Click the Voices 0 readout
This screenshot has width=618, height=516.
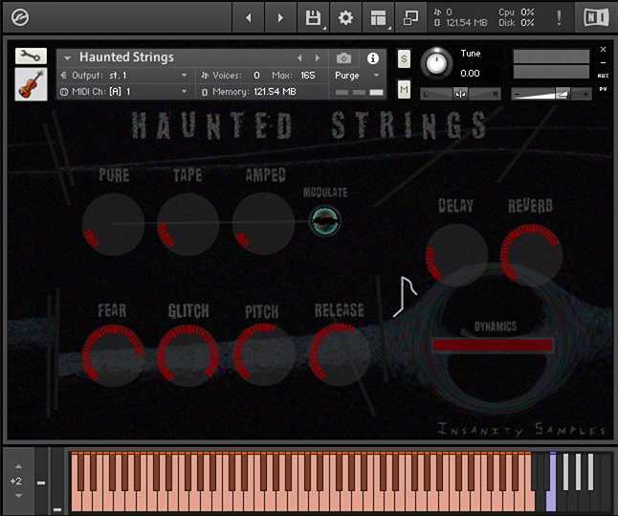coord(256,75)
